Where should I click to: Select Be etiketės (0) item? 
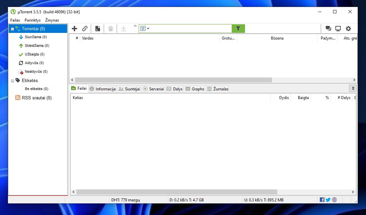[37, 89]
